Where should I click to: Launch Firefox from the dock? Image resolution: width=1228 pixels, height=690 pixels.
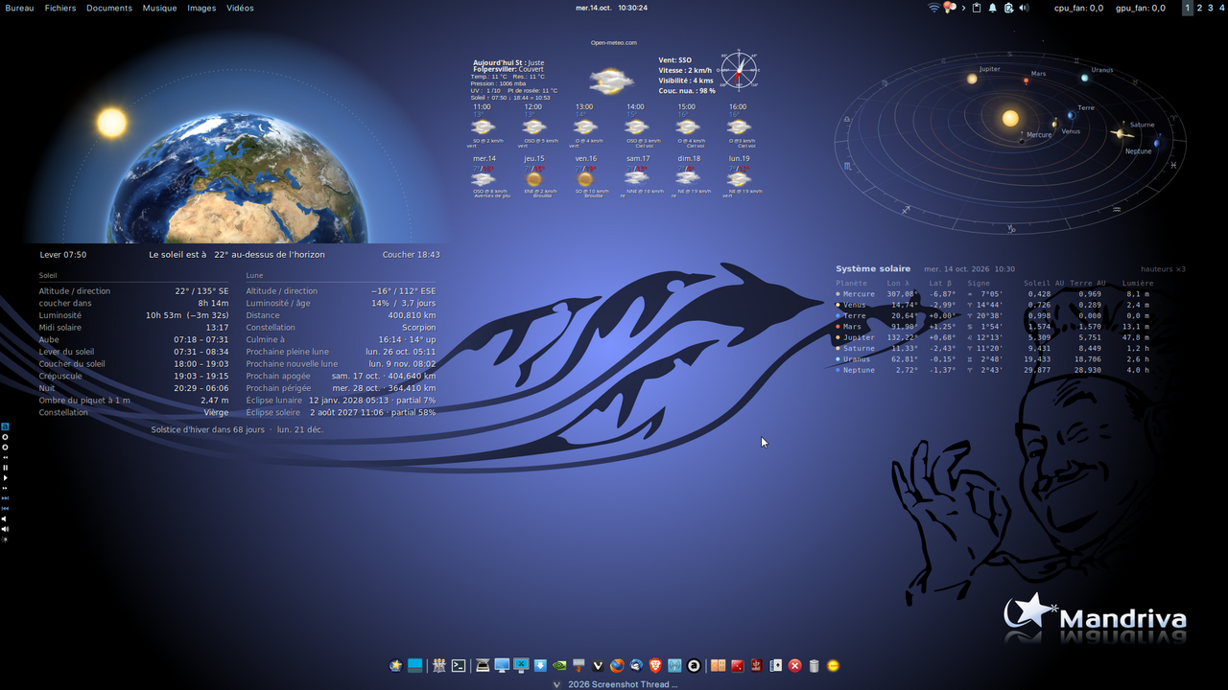tap(617, 665)
